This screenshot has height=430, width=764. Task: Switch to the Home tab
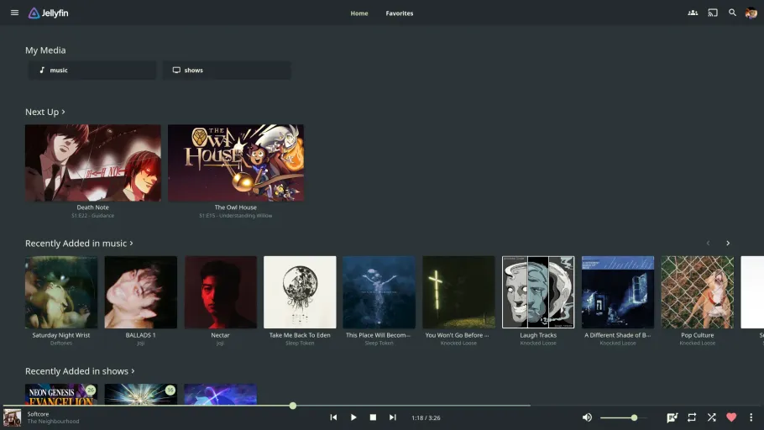click(359, 13)
